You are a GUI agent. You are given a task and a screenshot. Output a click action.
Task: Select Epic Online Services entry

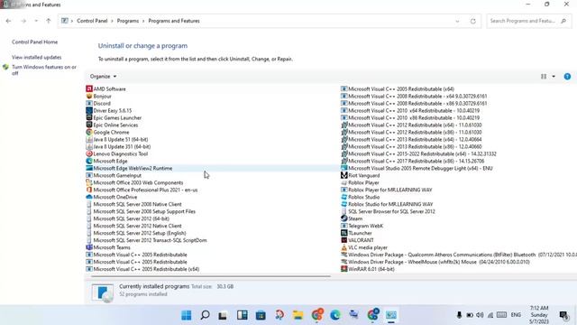click(x=115, y=125)
